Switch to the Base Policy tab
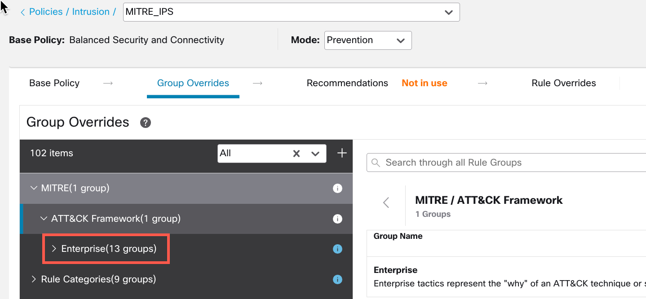646x299 pixels. pyautogui.click(x=54, y=83)
